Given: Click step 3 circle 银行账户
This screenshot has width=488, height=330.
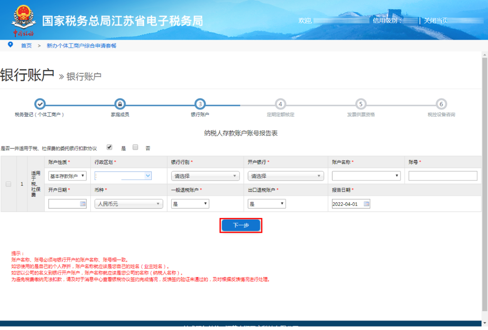Looking at the screenshot, I should [200, 104].
